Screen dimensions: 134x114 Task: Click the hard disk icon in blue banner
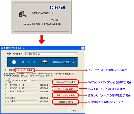(45, 62)
